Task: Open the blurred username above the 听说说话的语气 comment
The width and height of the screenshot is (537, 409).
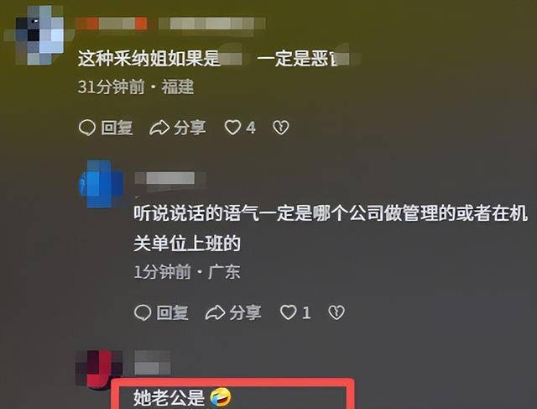Action: click(x=170, y=178)
